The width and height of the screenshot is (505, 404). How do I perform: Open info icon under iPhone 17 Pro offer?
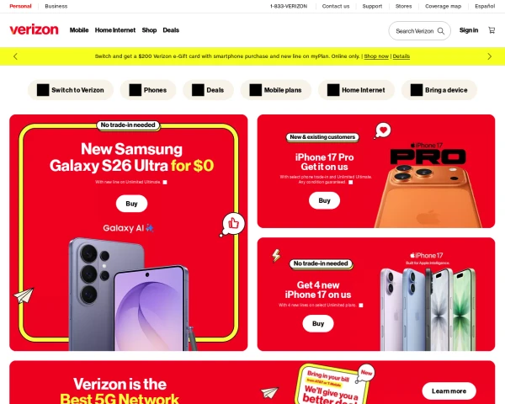point(351,183)
